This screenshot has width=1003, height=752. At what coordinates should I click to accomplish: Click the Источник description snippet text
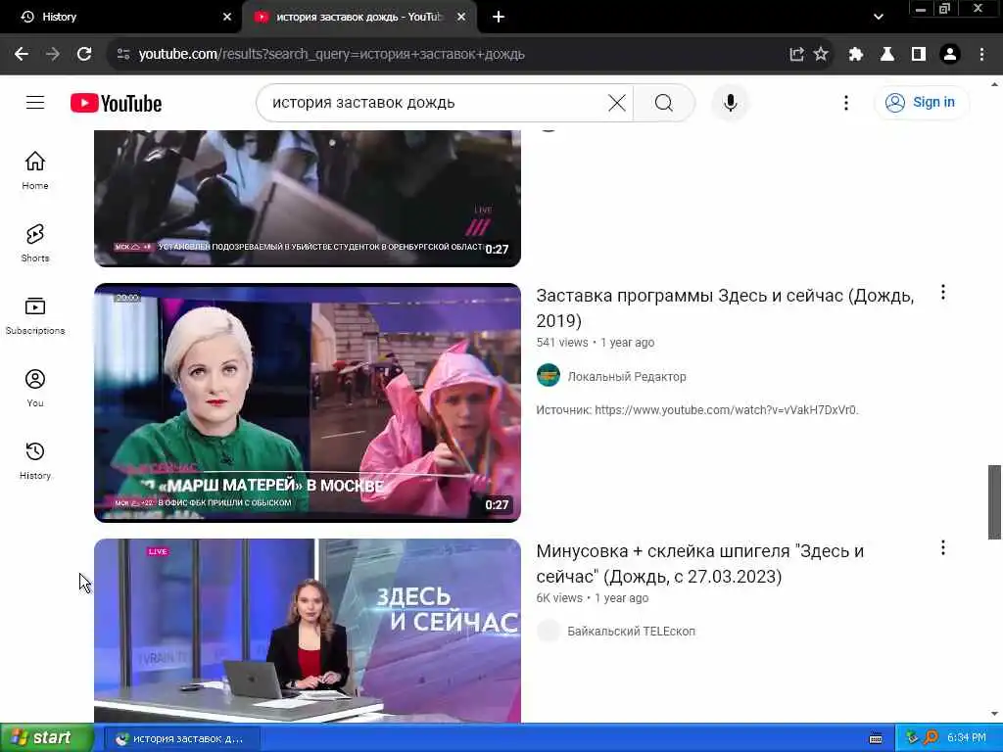[697, 410]
